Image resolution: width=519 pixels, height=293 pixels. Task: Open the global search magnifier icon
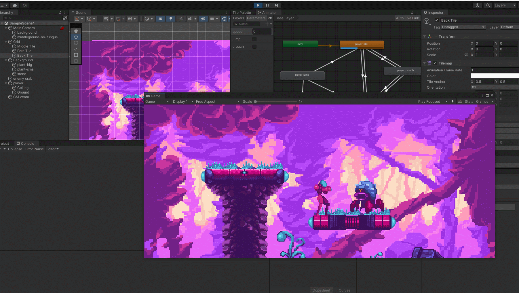[x=488, y=5]
